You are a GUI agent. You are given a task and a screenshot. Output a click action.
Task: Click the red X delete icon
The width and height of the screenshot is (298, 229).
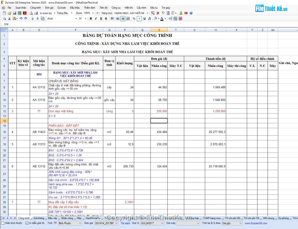(x=158, y=13)
